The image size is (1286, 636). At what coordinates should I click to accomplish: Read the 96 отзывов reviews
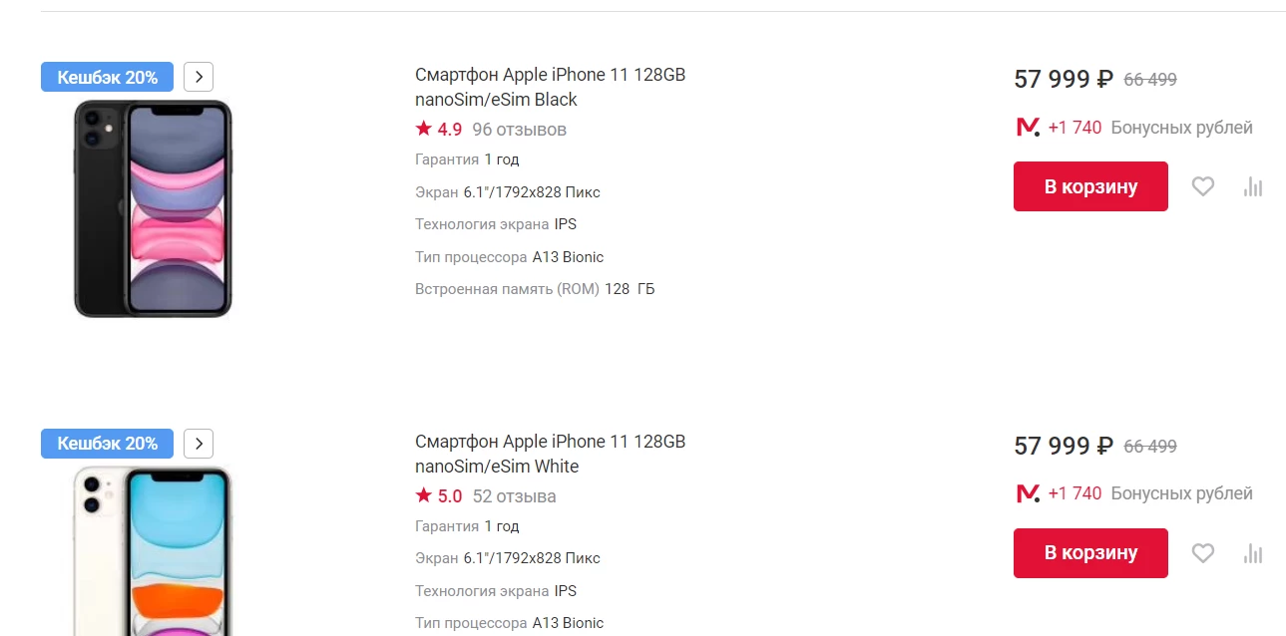point(519,130)
